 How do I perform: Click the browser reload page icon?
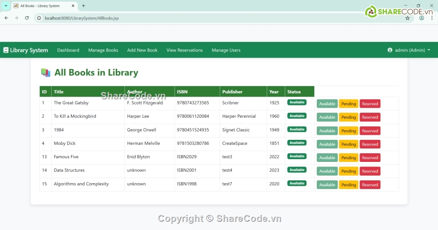click(x=27, y=18)
